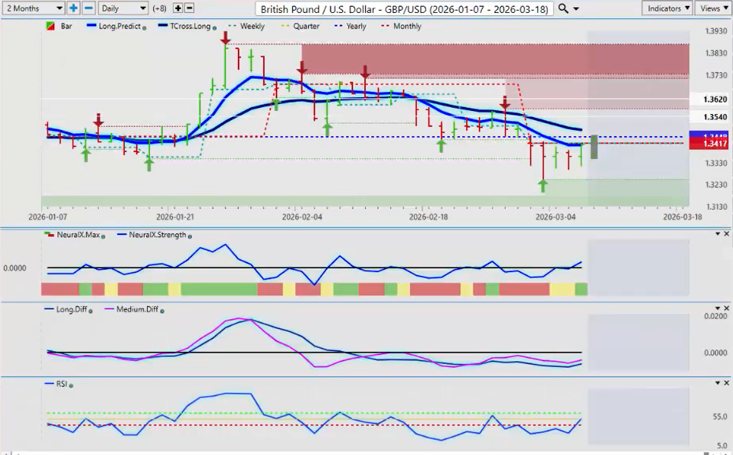Click the Yearly legend label

click(356, 26)
